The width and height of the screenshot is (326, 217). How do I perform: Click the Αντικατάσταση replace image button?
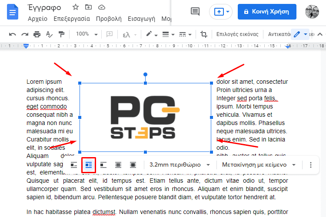[279, 34]
